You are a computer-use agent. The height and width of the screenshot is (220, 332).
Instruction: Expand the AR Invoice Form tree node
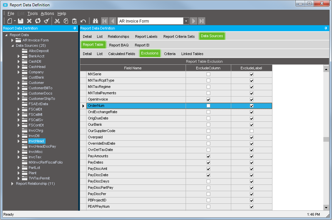[12, 40]
